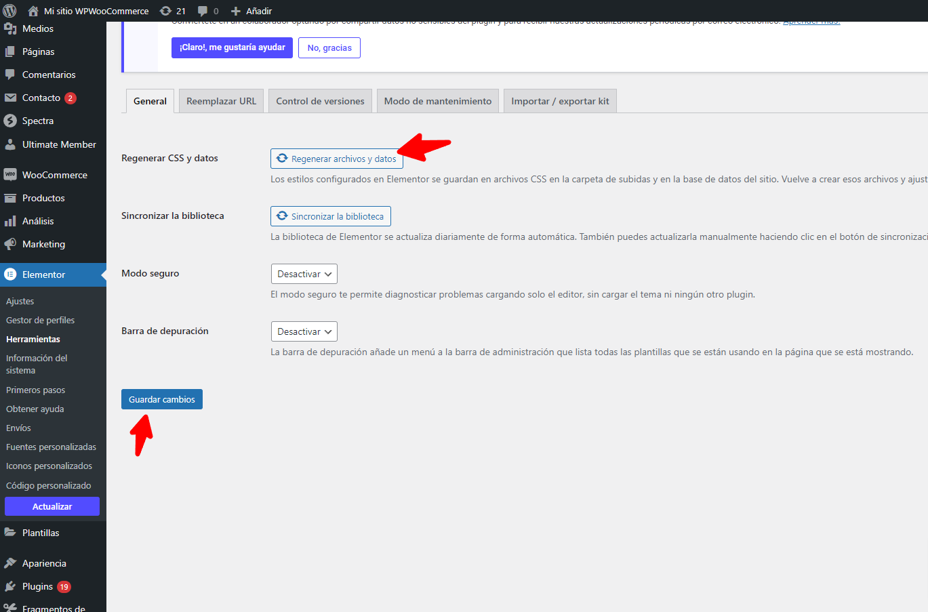
Task: Click the WordPress logo icon
Action: coord(9,11)
